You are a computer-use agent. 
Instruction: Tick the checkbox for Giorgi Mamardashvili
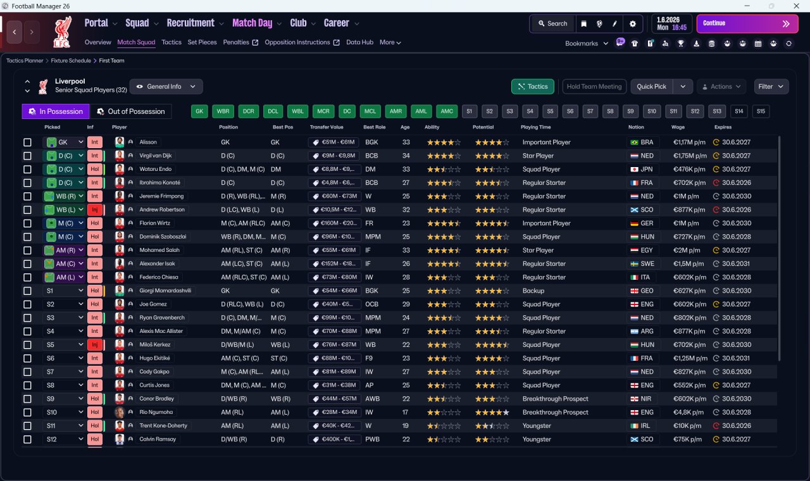point(27,290)
